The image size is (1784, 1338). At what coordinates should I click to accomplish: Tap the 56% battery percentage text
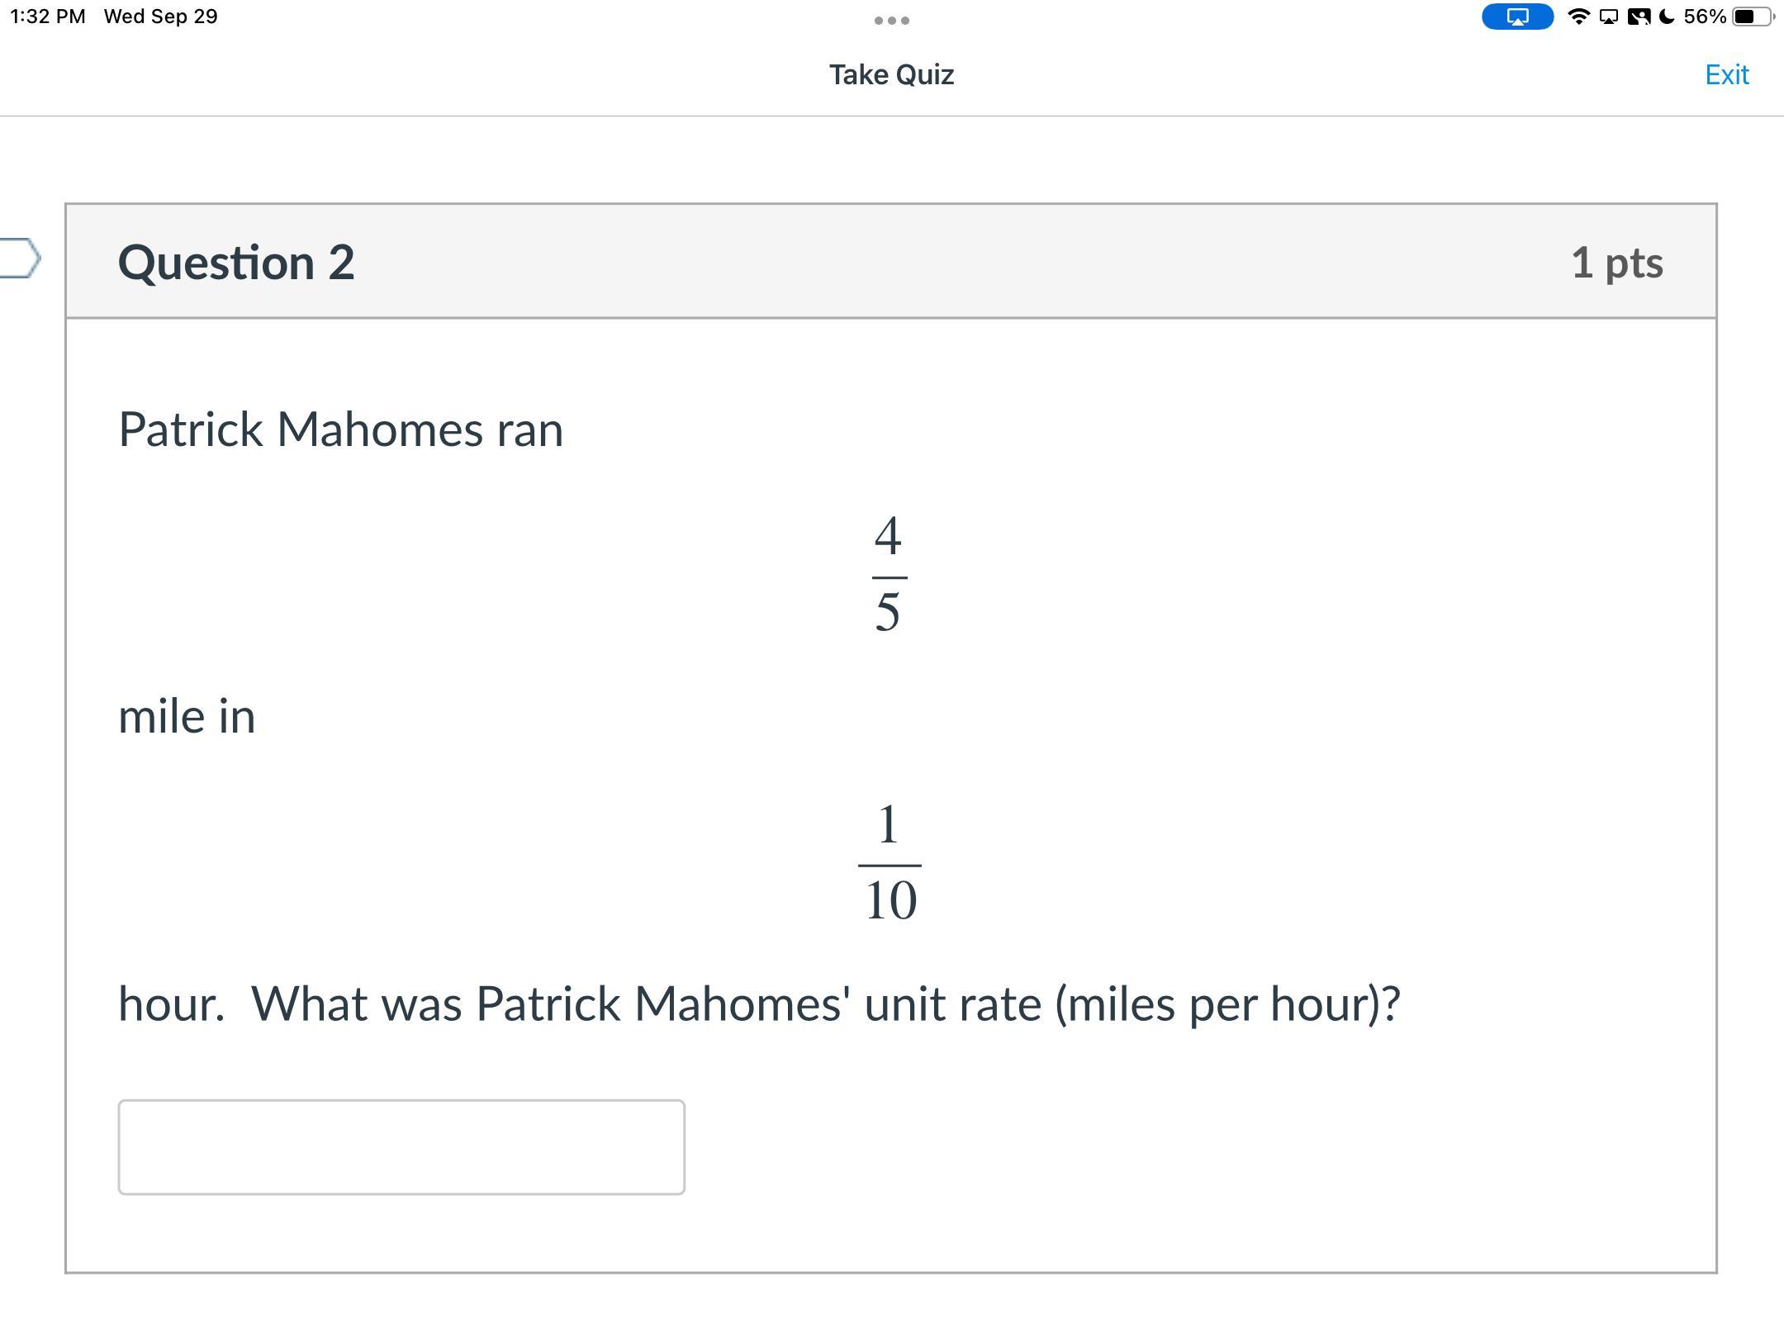1704,17
